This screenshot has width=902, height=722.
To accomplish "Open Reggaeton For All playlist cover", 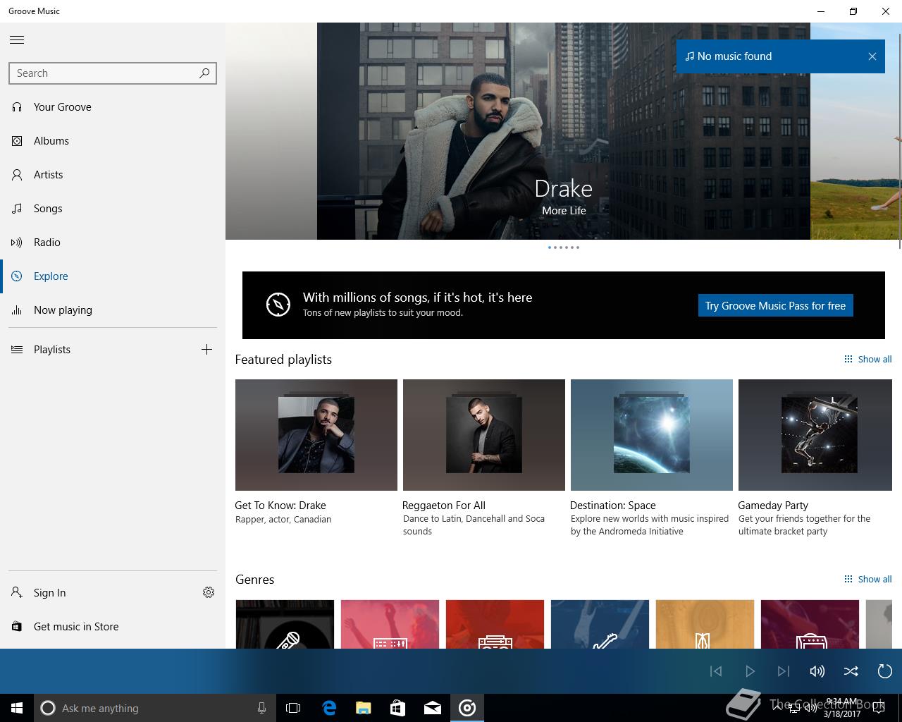I will click(x=484, y=435).
